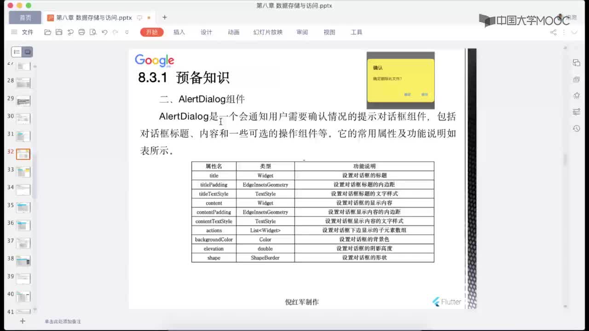
Task: Click the titlePadding table cell
Action: pos(214,184)
